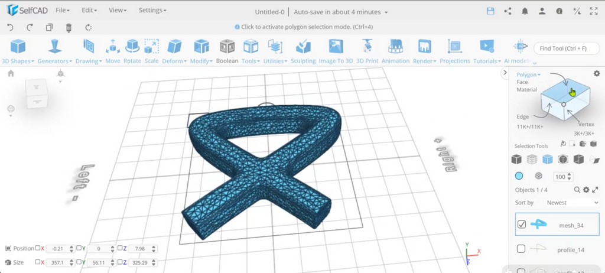Open the notifications bell
Image resolution: width=605 pixels, height=273 pixels.
click(525, 11)
